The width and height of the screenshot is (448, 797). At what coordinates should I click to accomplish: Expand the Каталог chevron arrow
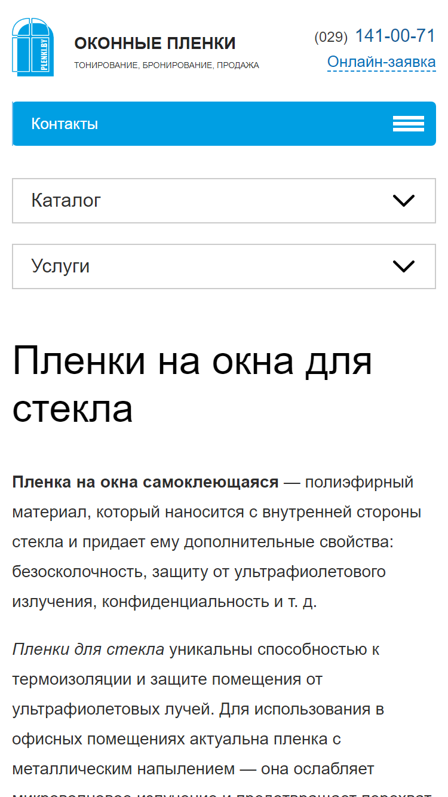[x=404, y=201]
